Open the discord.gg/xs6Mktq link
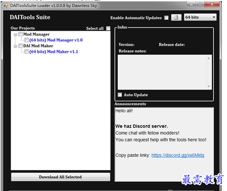The image size is (227, 191). click(178, 155)
